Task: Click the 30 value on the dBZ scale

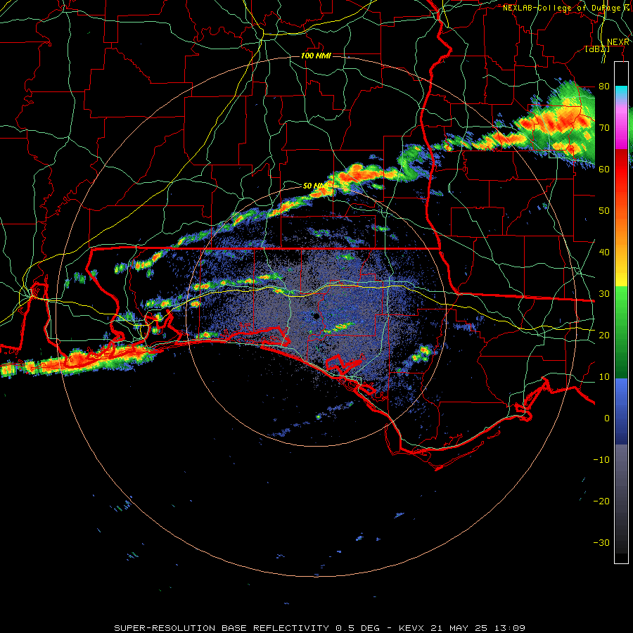Action: tap(604, 294)
